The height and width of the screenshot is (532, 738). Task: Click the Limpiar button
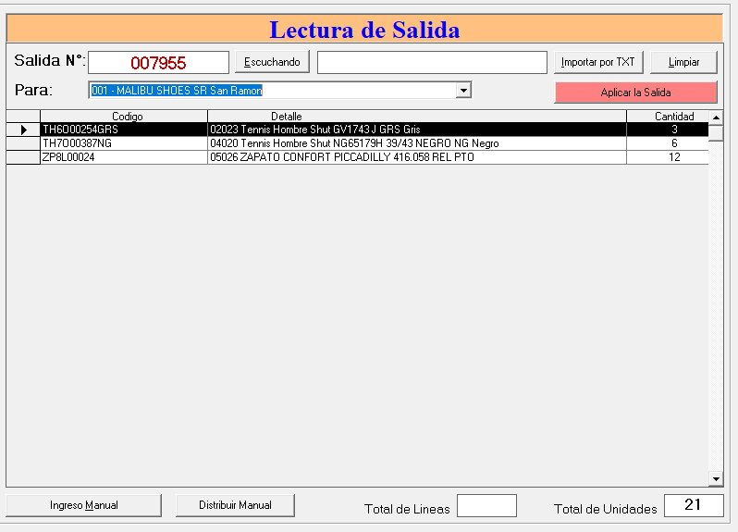pos(683,62)
